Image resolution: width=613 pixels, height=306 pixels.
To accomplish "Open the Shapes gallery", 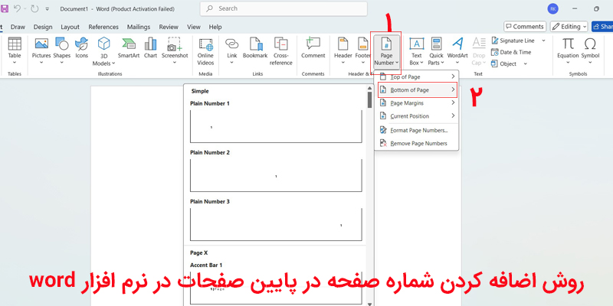I will click(61, 51).
